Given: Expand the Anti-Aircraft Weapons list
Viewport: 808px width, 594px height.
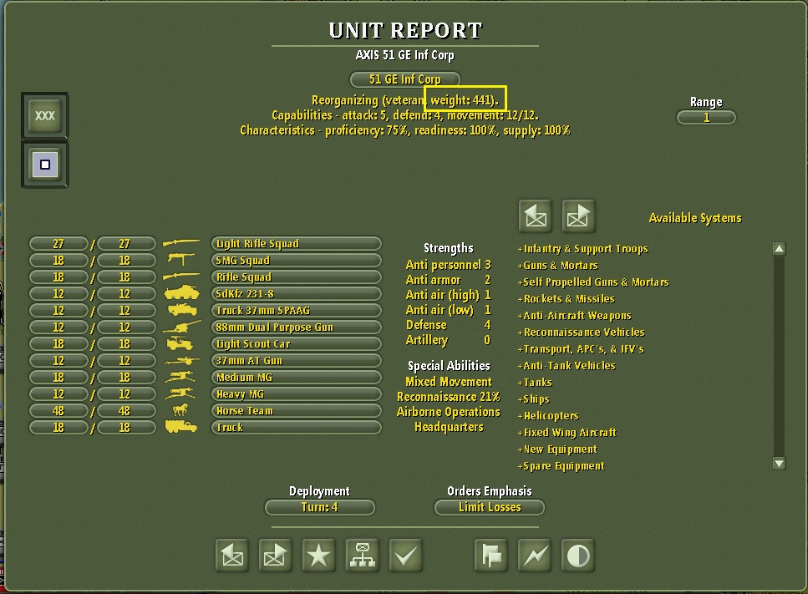Looking at the screenshot, I should pyautogui.click(x=575, y=316).
